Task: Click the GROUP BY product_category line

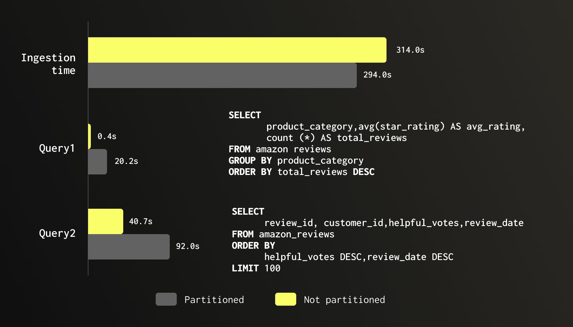Action: click(296, 160)
